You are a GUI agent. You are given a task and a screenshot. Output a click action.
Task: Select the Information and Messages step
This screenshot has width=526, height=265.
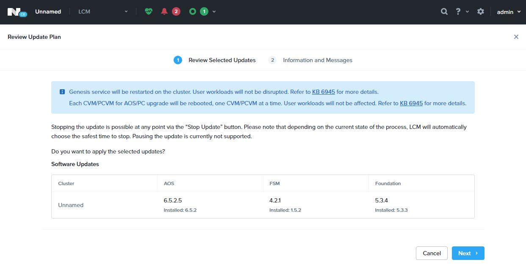click(x=318, y=60)
